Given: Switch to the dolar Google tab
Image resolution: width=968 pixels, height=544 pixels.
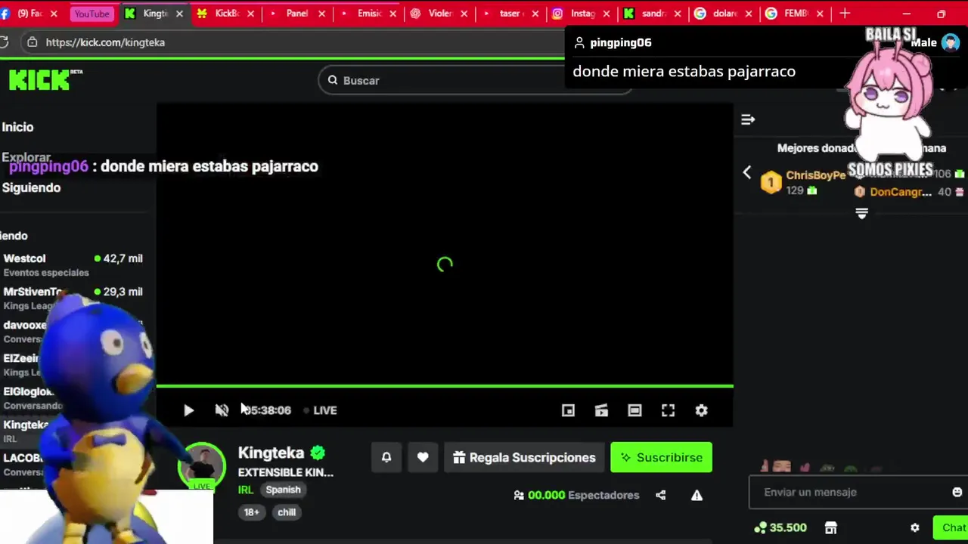Looking at the screenshot, I should pyautogui.click(x=724, y=14).
